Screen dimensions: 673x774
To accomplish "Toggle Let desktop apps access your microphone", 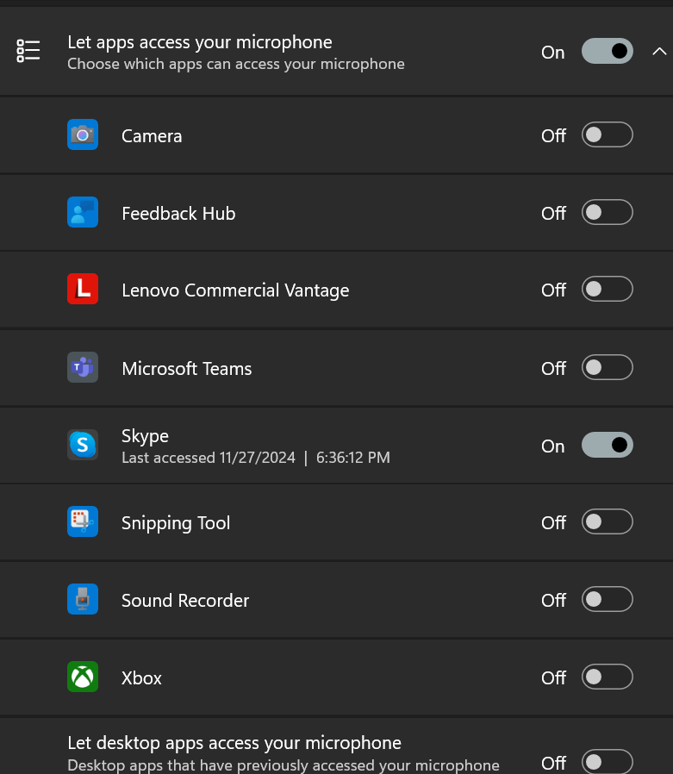I will click(607, 762).
